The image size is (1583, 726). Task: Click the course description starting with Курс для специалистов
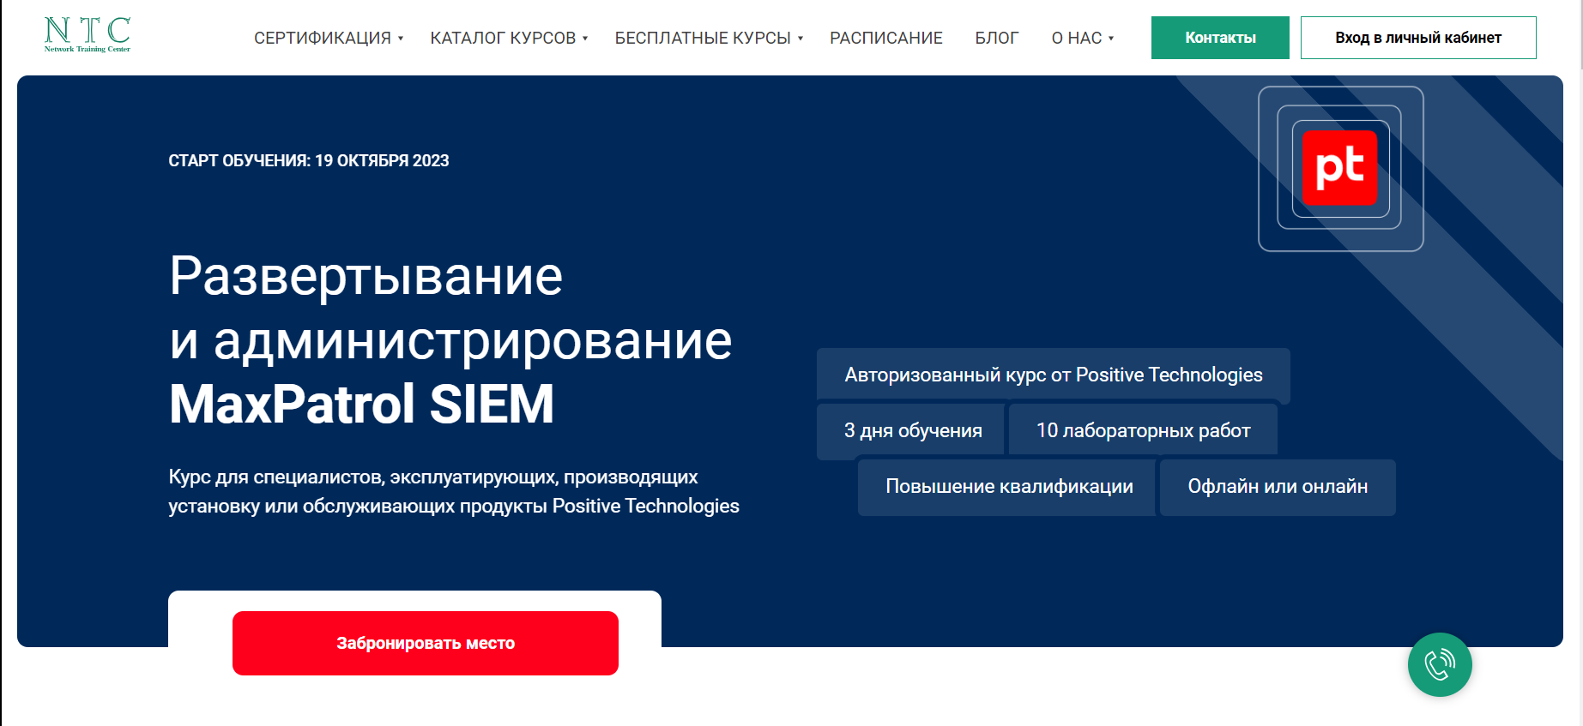click(454, 491)
